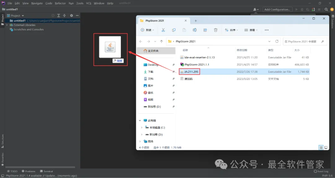Click the Copy icon in Explorer
Image resolution: width=335 pixels, height=178 pixels.
coord(174,30)
